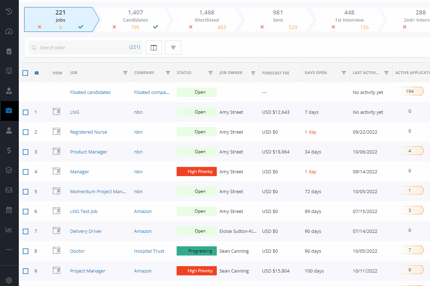The width and height of the screenshot is (430, 286).
Task: Click the red X under Jobs stage
Action: (x=39, y=27)
